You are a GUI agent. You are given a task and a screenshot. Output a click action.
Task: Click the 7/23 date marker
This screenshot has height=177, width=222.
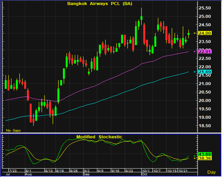click(13, 171)
